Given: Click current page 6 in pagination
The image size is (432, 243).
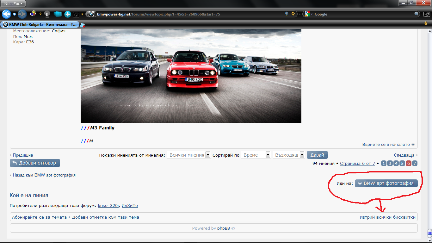Looking at the screenshot, I should tap(408, 163).
